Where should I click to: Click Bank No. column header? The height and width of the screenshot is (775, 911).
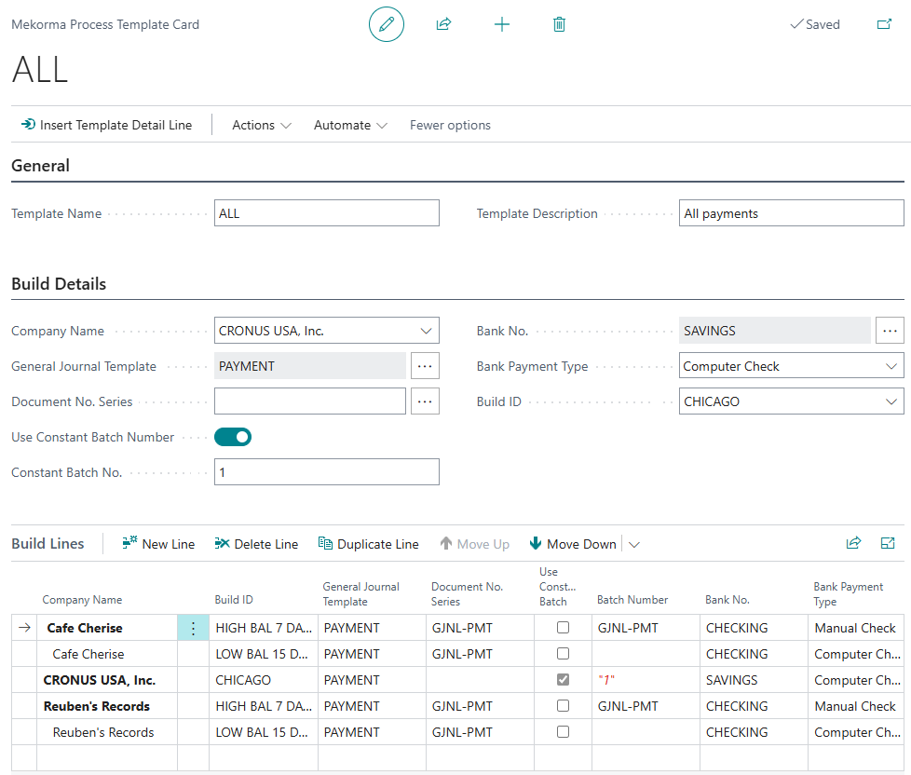[x=727, y=600]
